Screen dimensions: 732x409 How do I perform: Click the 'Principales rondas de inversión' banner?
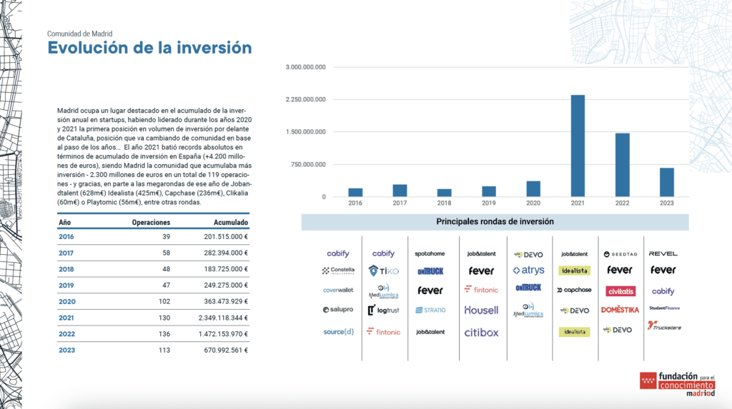point(495,222)
